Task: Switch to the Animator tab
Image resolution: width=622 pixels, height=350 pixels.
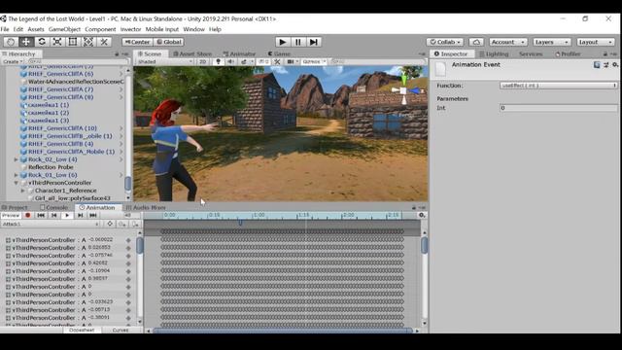Action: pos(239,53)
